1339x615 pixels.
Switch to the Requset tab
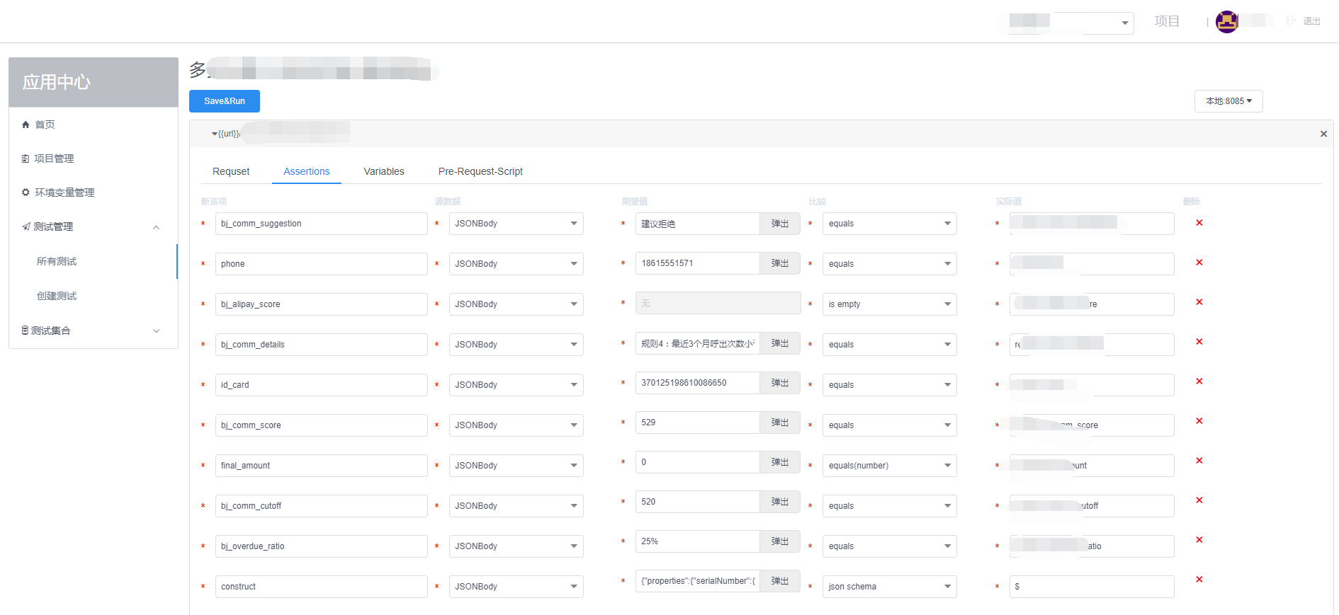(x=231, y=171)
